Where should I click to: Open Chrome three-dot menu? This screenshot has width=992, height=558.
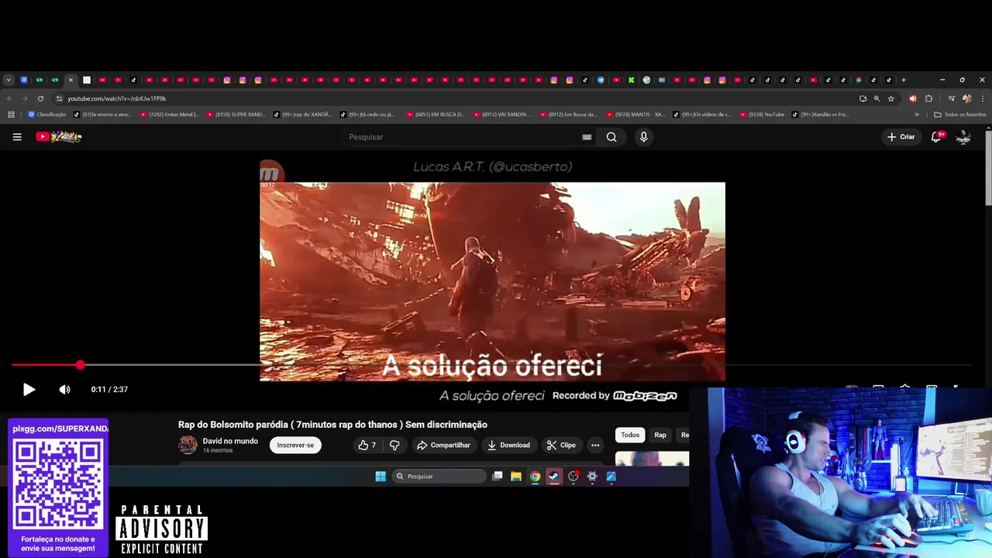tap(983, 98)
